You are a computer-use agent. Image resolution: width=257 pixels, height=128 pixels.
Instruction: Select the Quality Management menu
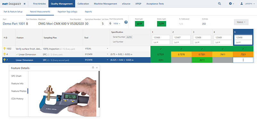click(x=62, y=4)
